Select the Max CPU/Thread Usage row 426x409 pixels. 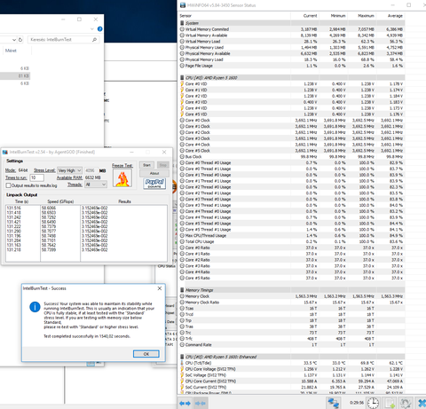click(x=291, y=236)
